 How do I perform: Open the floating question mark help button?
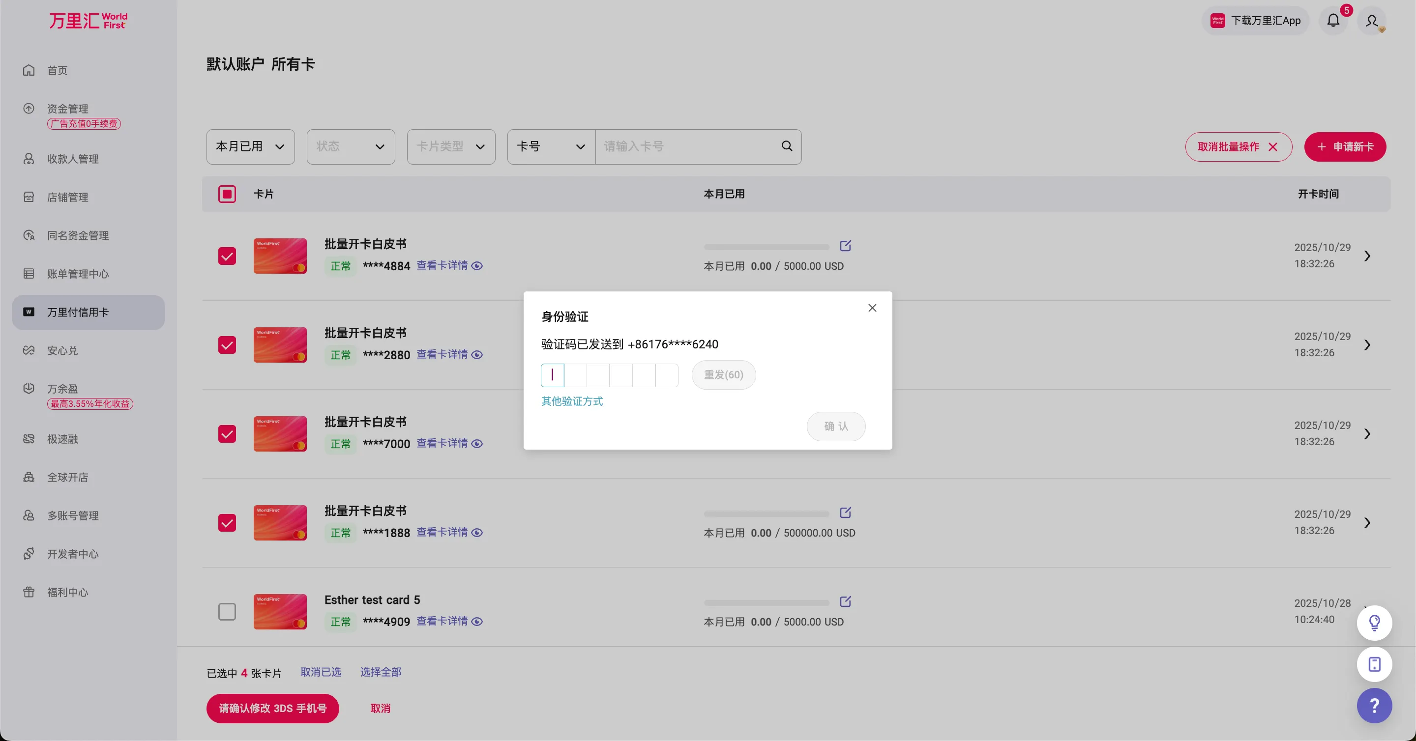1374,706
